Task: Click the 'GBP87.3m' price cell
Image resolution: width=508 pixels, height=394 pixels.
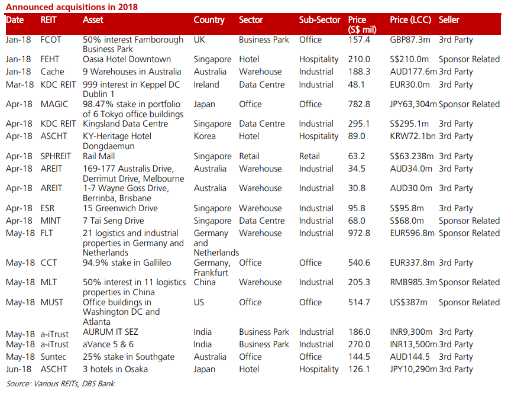Action: point(410,40)
